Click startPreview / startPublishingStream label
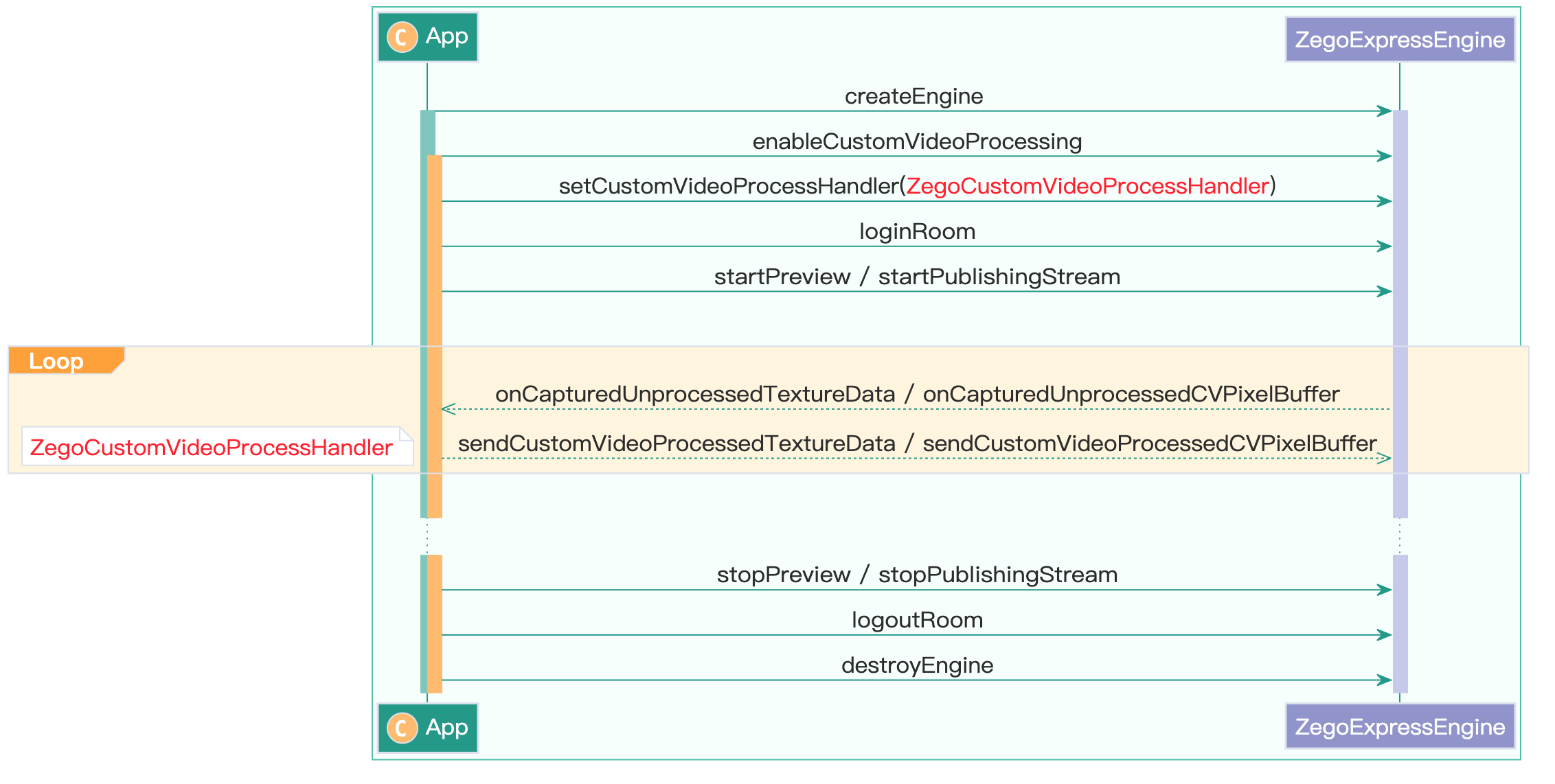The height and width of the screenshot is (784, 1555). click(917, 277)
